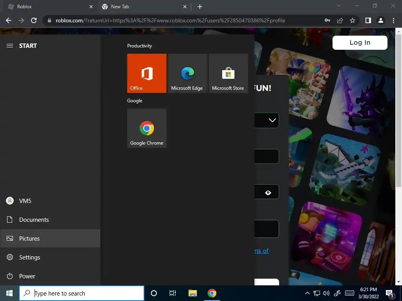The image size is (402, 301).
Task: Launch the Google Chrome tile
Action: coord(147,128)
